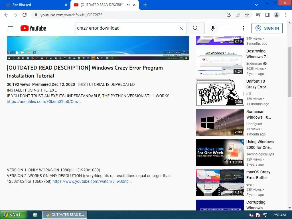Viewport: 292px width, 219px height.
Task: Click the padlock site info icon
Action: tap(36, 15)
